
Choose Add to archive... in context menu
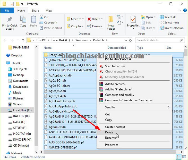[134, 84]
